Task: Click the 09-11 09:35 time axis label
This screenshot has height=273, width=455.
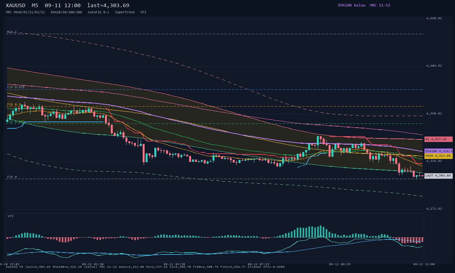Action: (x=340, y=264)
